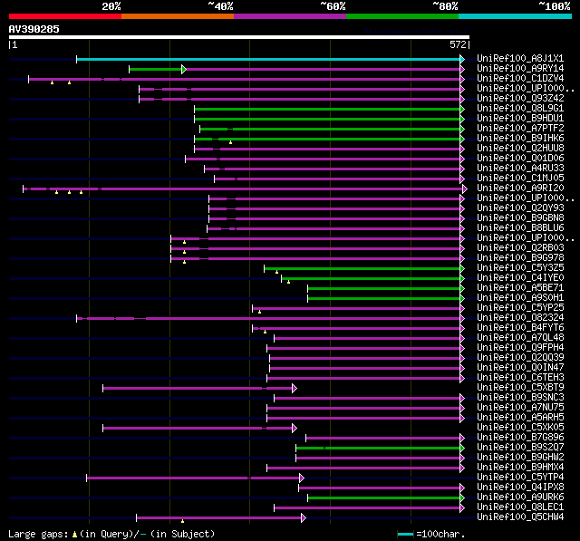Viewport: 580px width, 541px height.
Task: Click the cyan ~100% identity legend segment
Action: [516, 16]
